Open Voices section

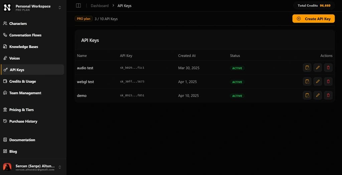coord(32,58)
